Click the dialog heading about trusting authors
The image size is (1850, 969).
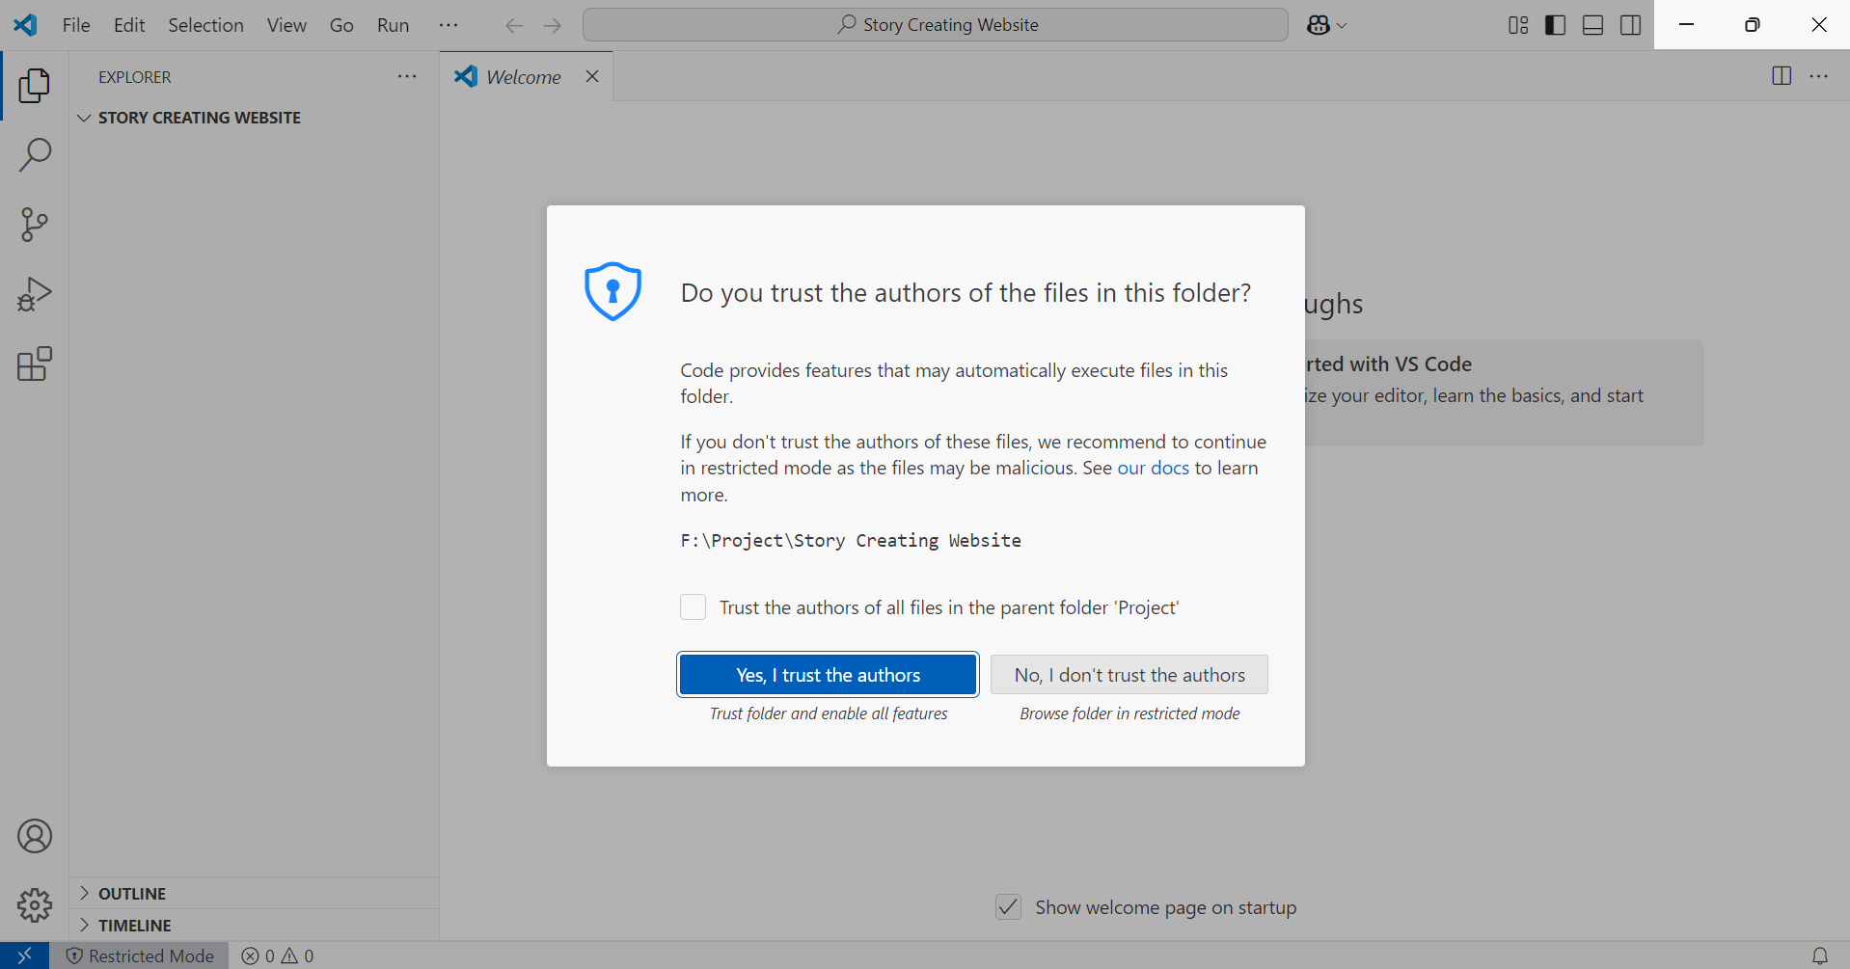966,293
